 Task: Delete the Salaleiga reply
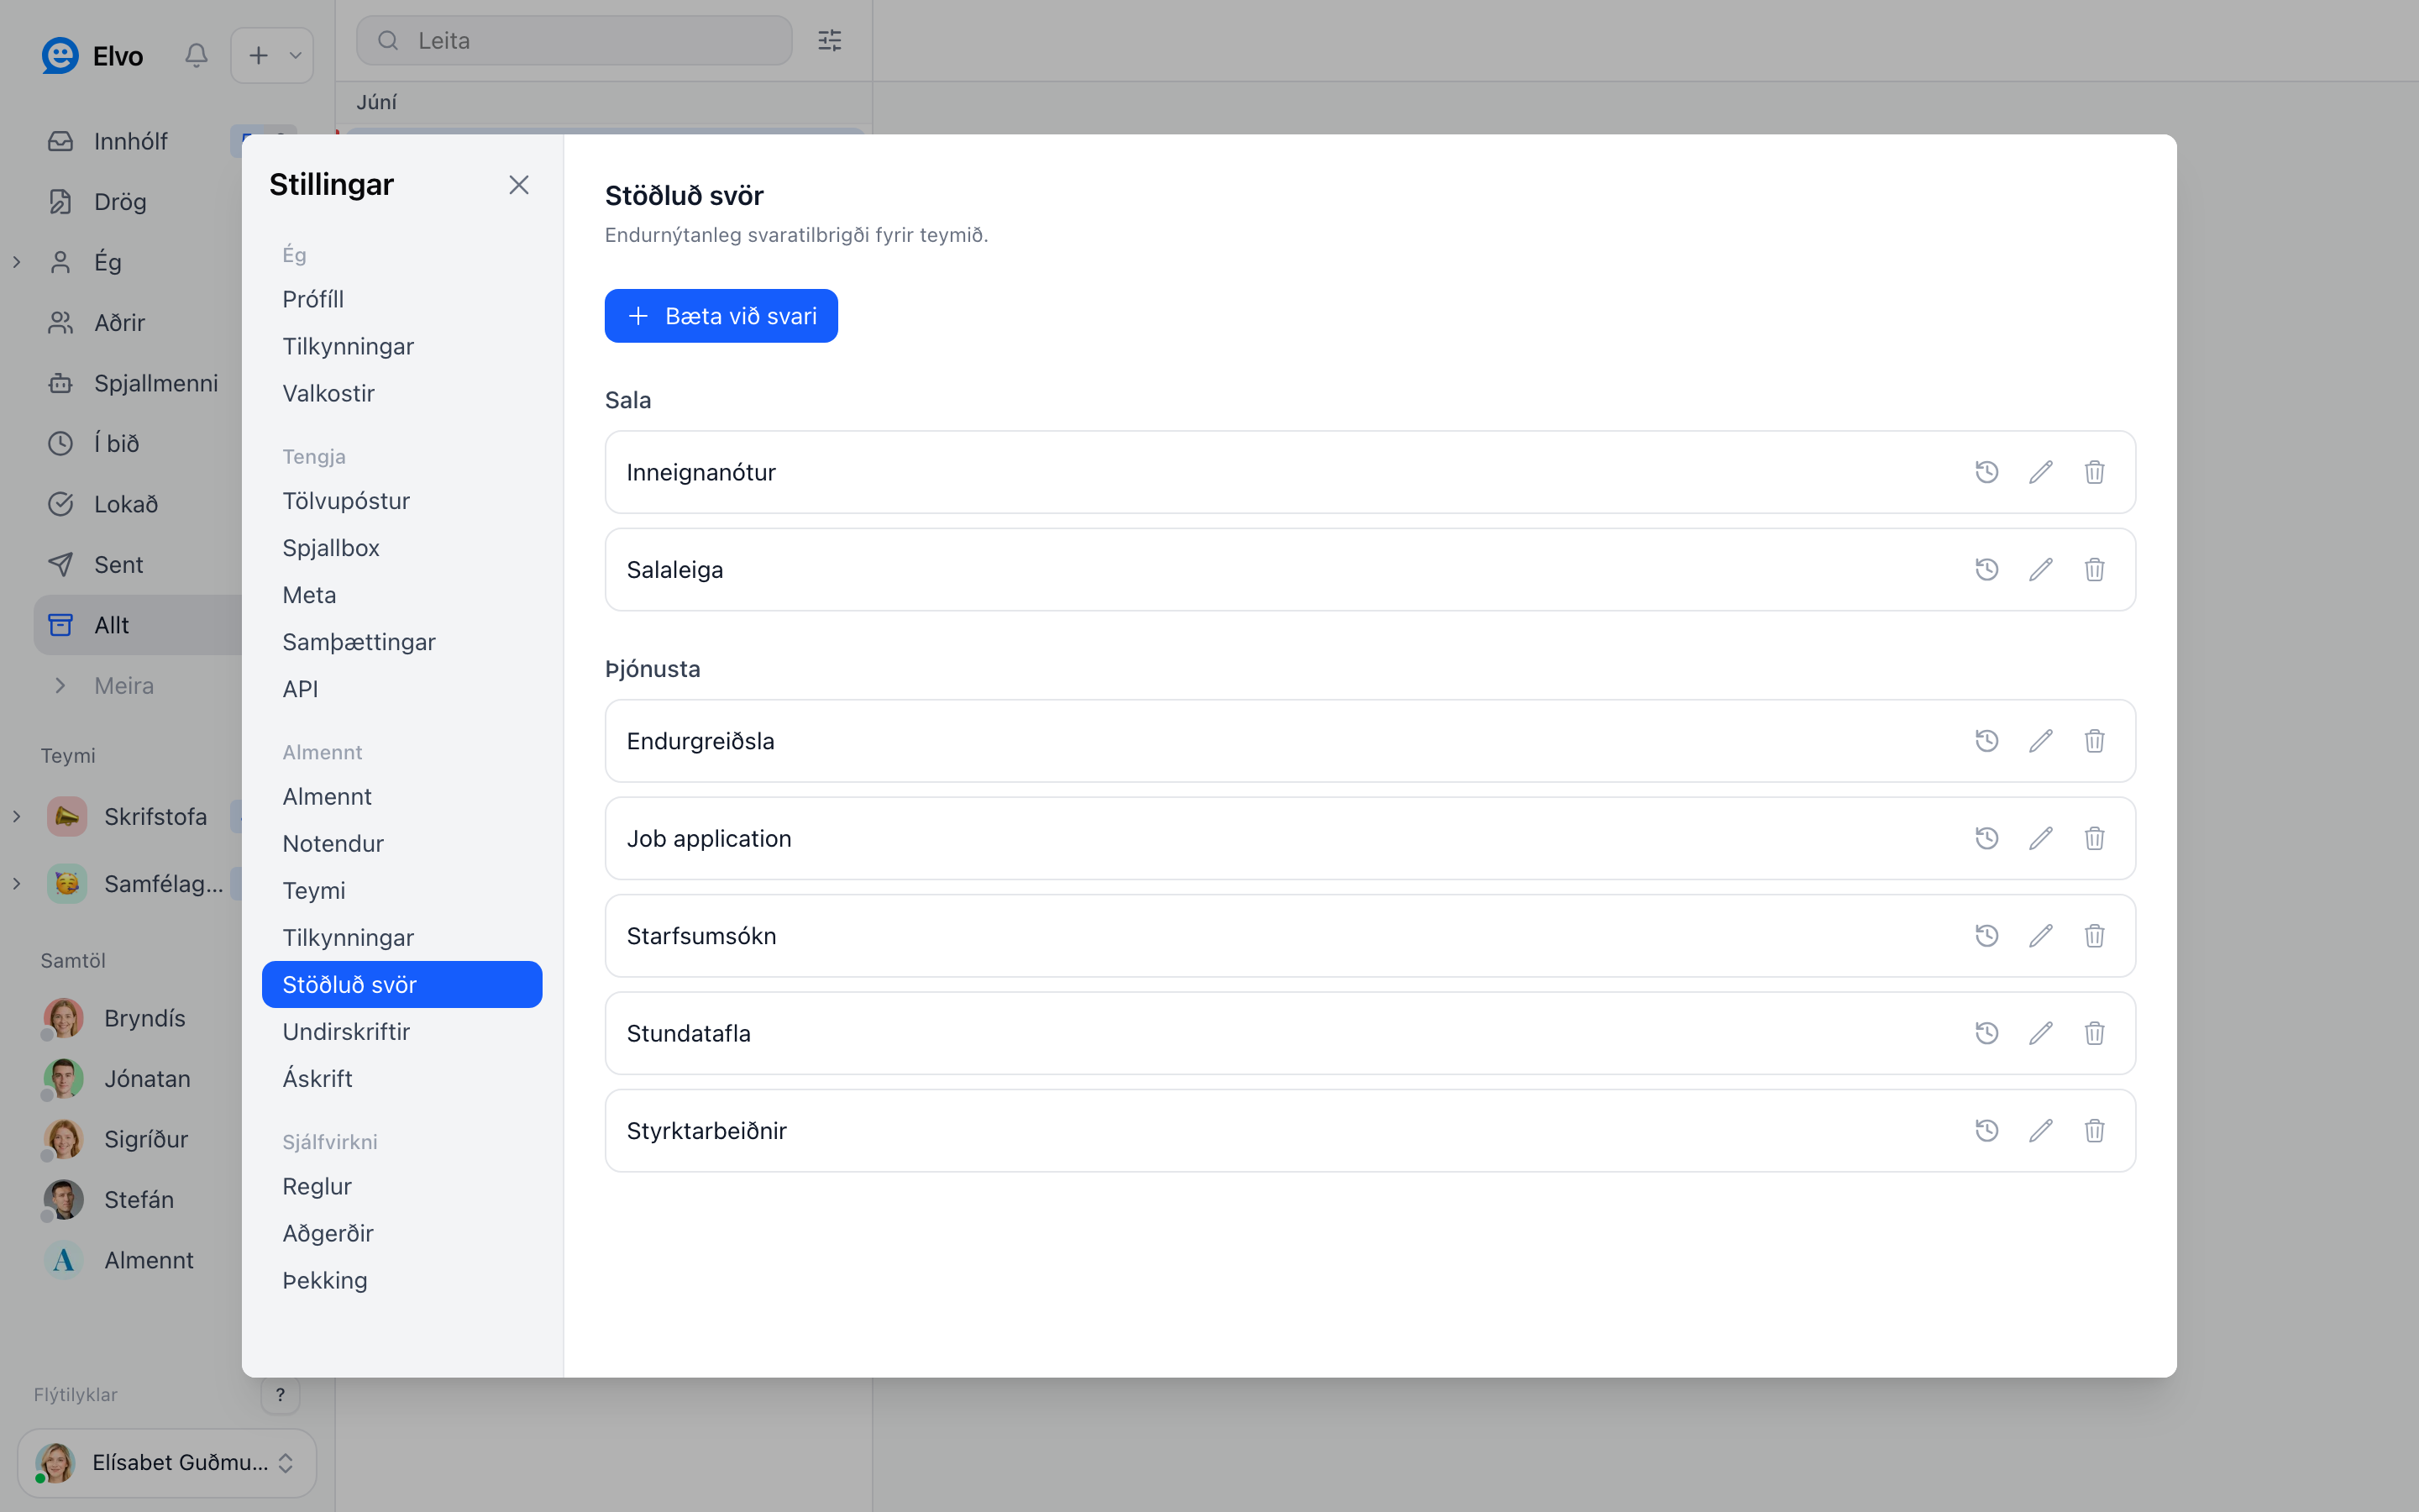2094,570
